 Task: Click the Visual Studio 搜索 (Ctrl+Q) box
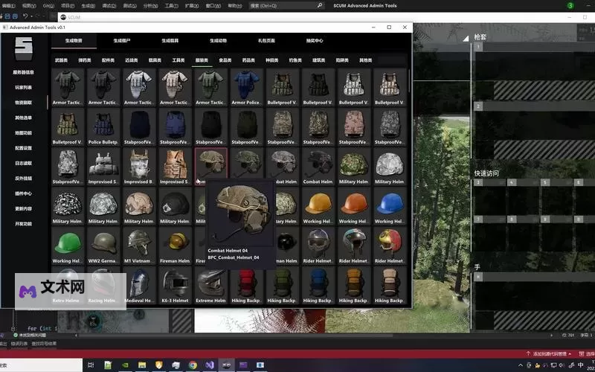[x=283, y=5]
